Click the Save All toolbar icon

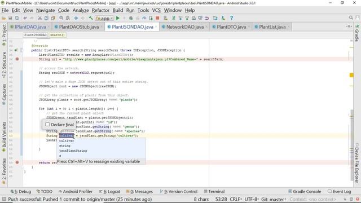(x=10, y=18)
